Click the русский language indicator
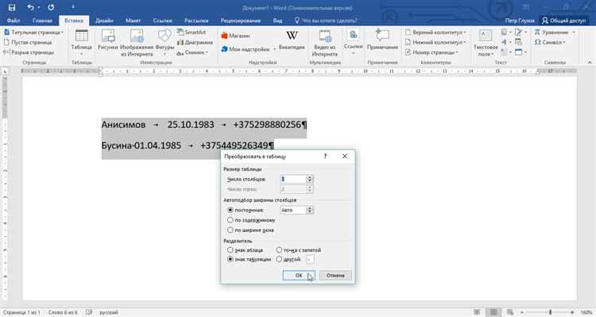596x317 pixels. click(x=109, y=312)
